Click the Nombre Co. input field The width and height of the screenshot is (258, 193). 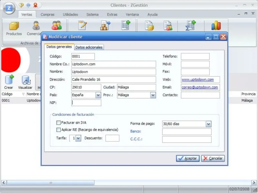(x=114, y=64)
